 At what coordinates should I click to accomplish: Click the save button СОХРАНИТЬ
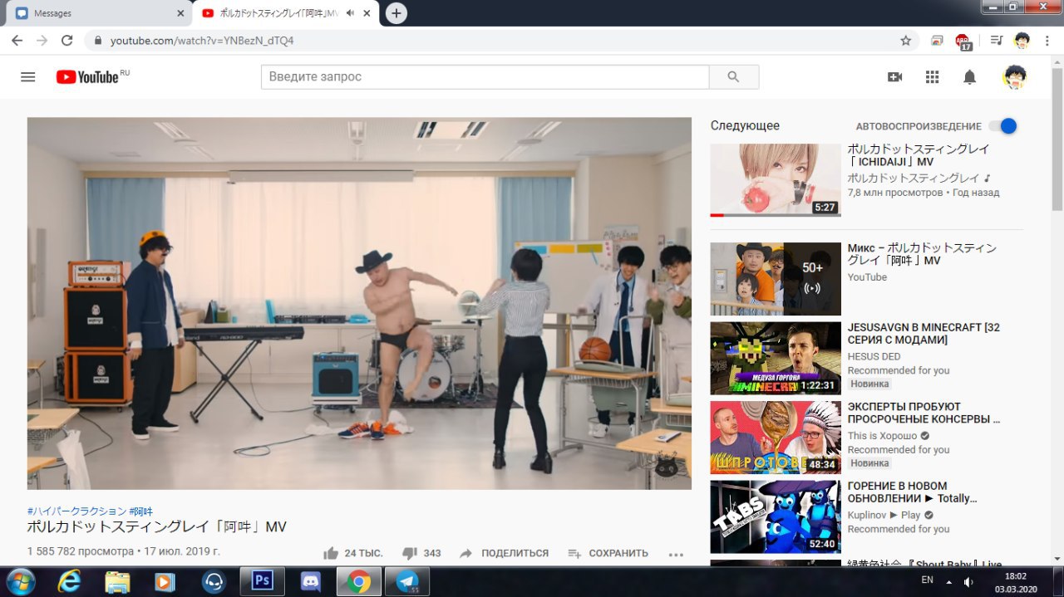pyautogui.click(x=608, y=553)
